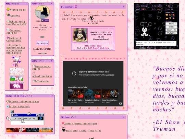
Task: Click the bunny icon beside 50 cosas sobre mí
Action: (x=8, y=29)
